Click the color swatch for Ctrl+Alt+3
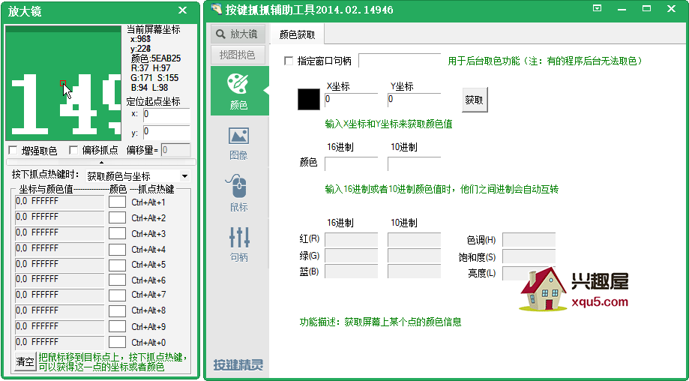This screenshot has width=689, height=381. coord(117,233)
